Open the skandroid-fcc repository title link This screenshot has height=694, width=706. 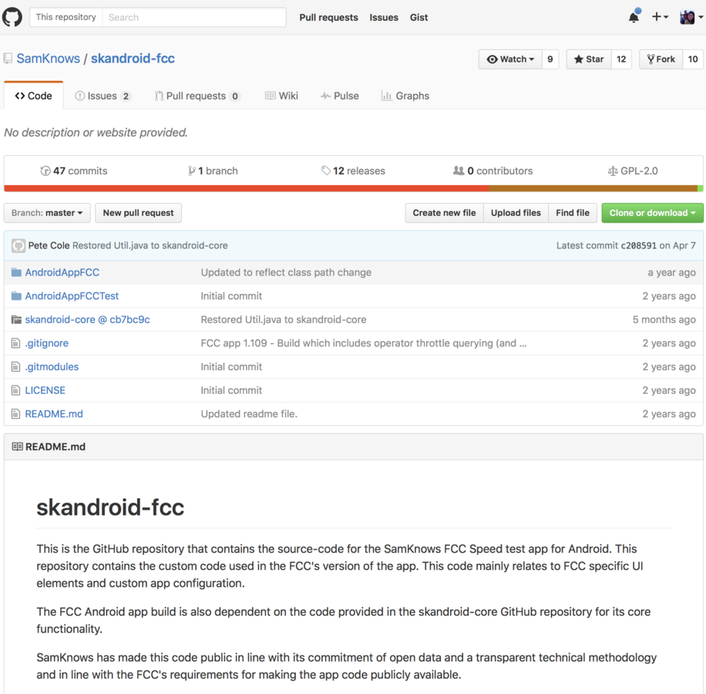pos(133,59)
